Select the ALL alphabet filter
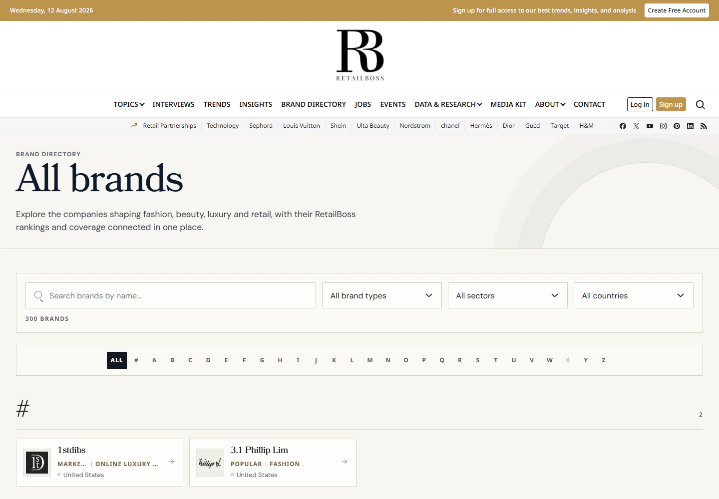The image size is (719, 499). click(x=117, y=360)
